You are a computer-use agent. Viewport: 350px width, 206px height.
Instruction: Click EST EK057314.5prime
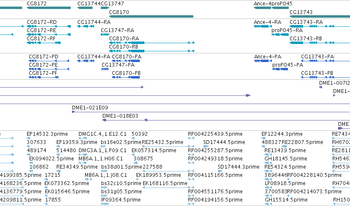point(154,150)
